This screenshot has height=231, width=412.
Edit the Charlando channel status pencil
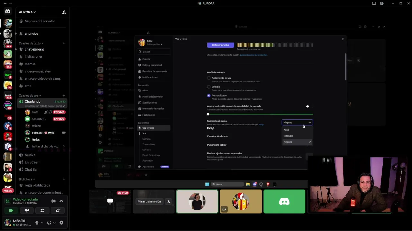tap(64, 106)
